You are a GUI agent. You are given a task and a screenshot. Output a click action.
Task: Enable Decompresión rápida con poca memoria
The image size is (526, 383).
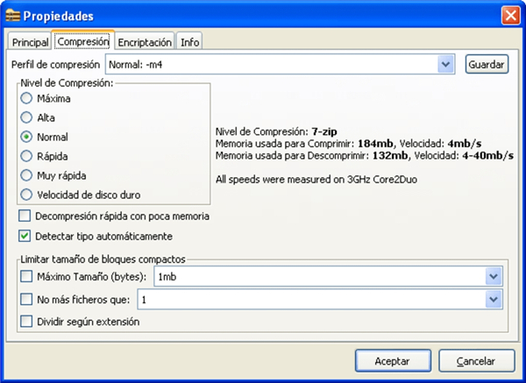(25, 216)
